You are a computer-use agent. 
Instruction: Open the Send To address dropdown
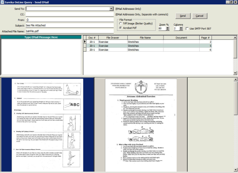(x=111, y=9)
